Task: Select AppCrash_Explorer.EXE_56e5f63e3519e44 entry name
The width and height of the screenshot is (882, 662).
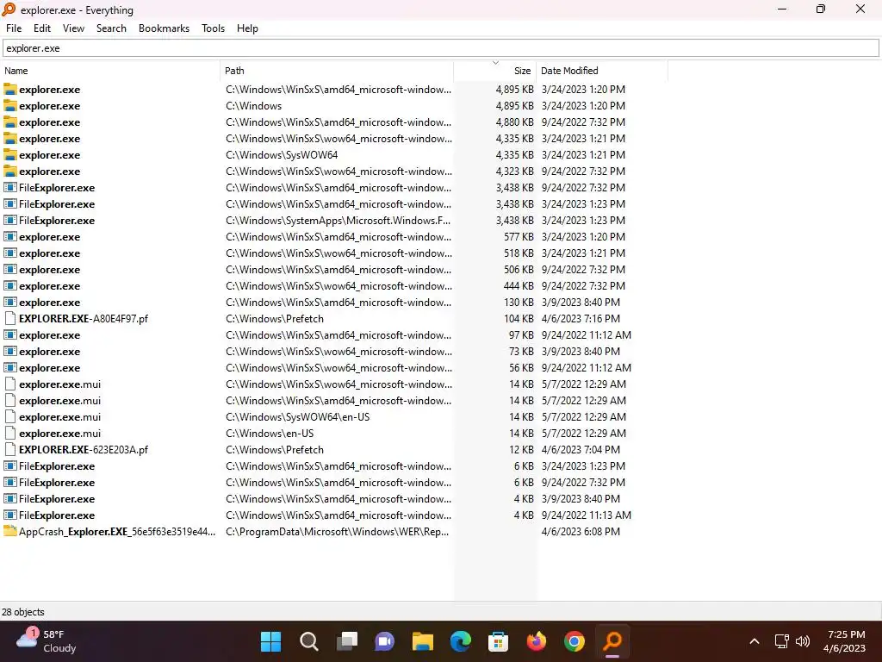Action: (x=117, y=531)
